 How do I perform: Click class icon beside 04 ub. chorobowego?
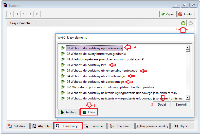(x=63, y=76)
